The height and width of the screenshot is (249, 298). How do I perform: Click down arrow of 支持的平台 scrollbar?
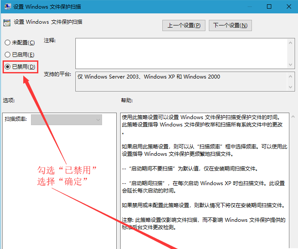coord(291,88)
